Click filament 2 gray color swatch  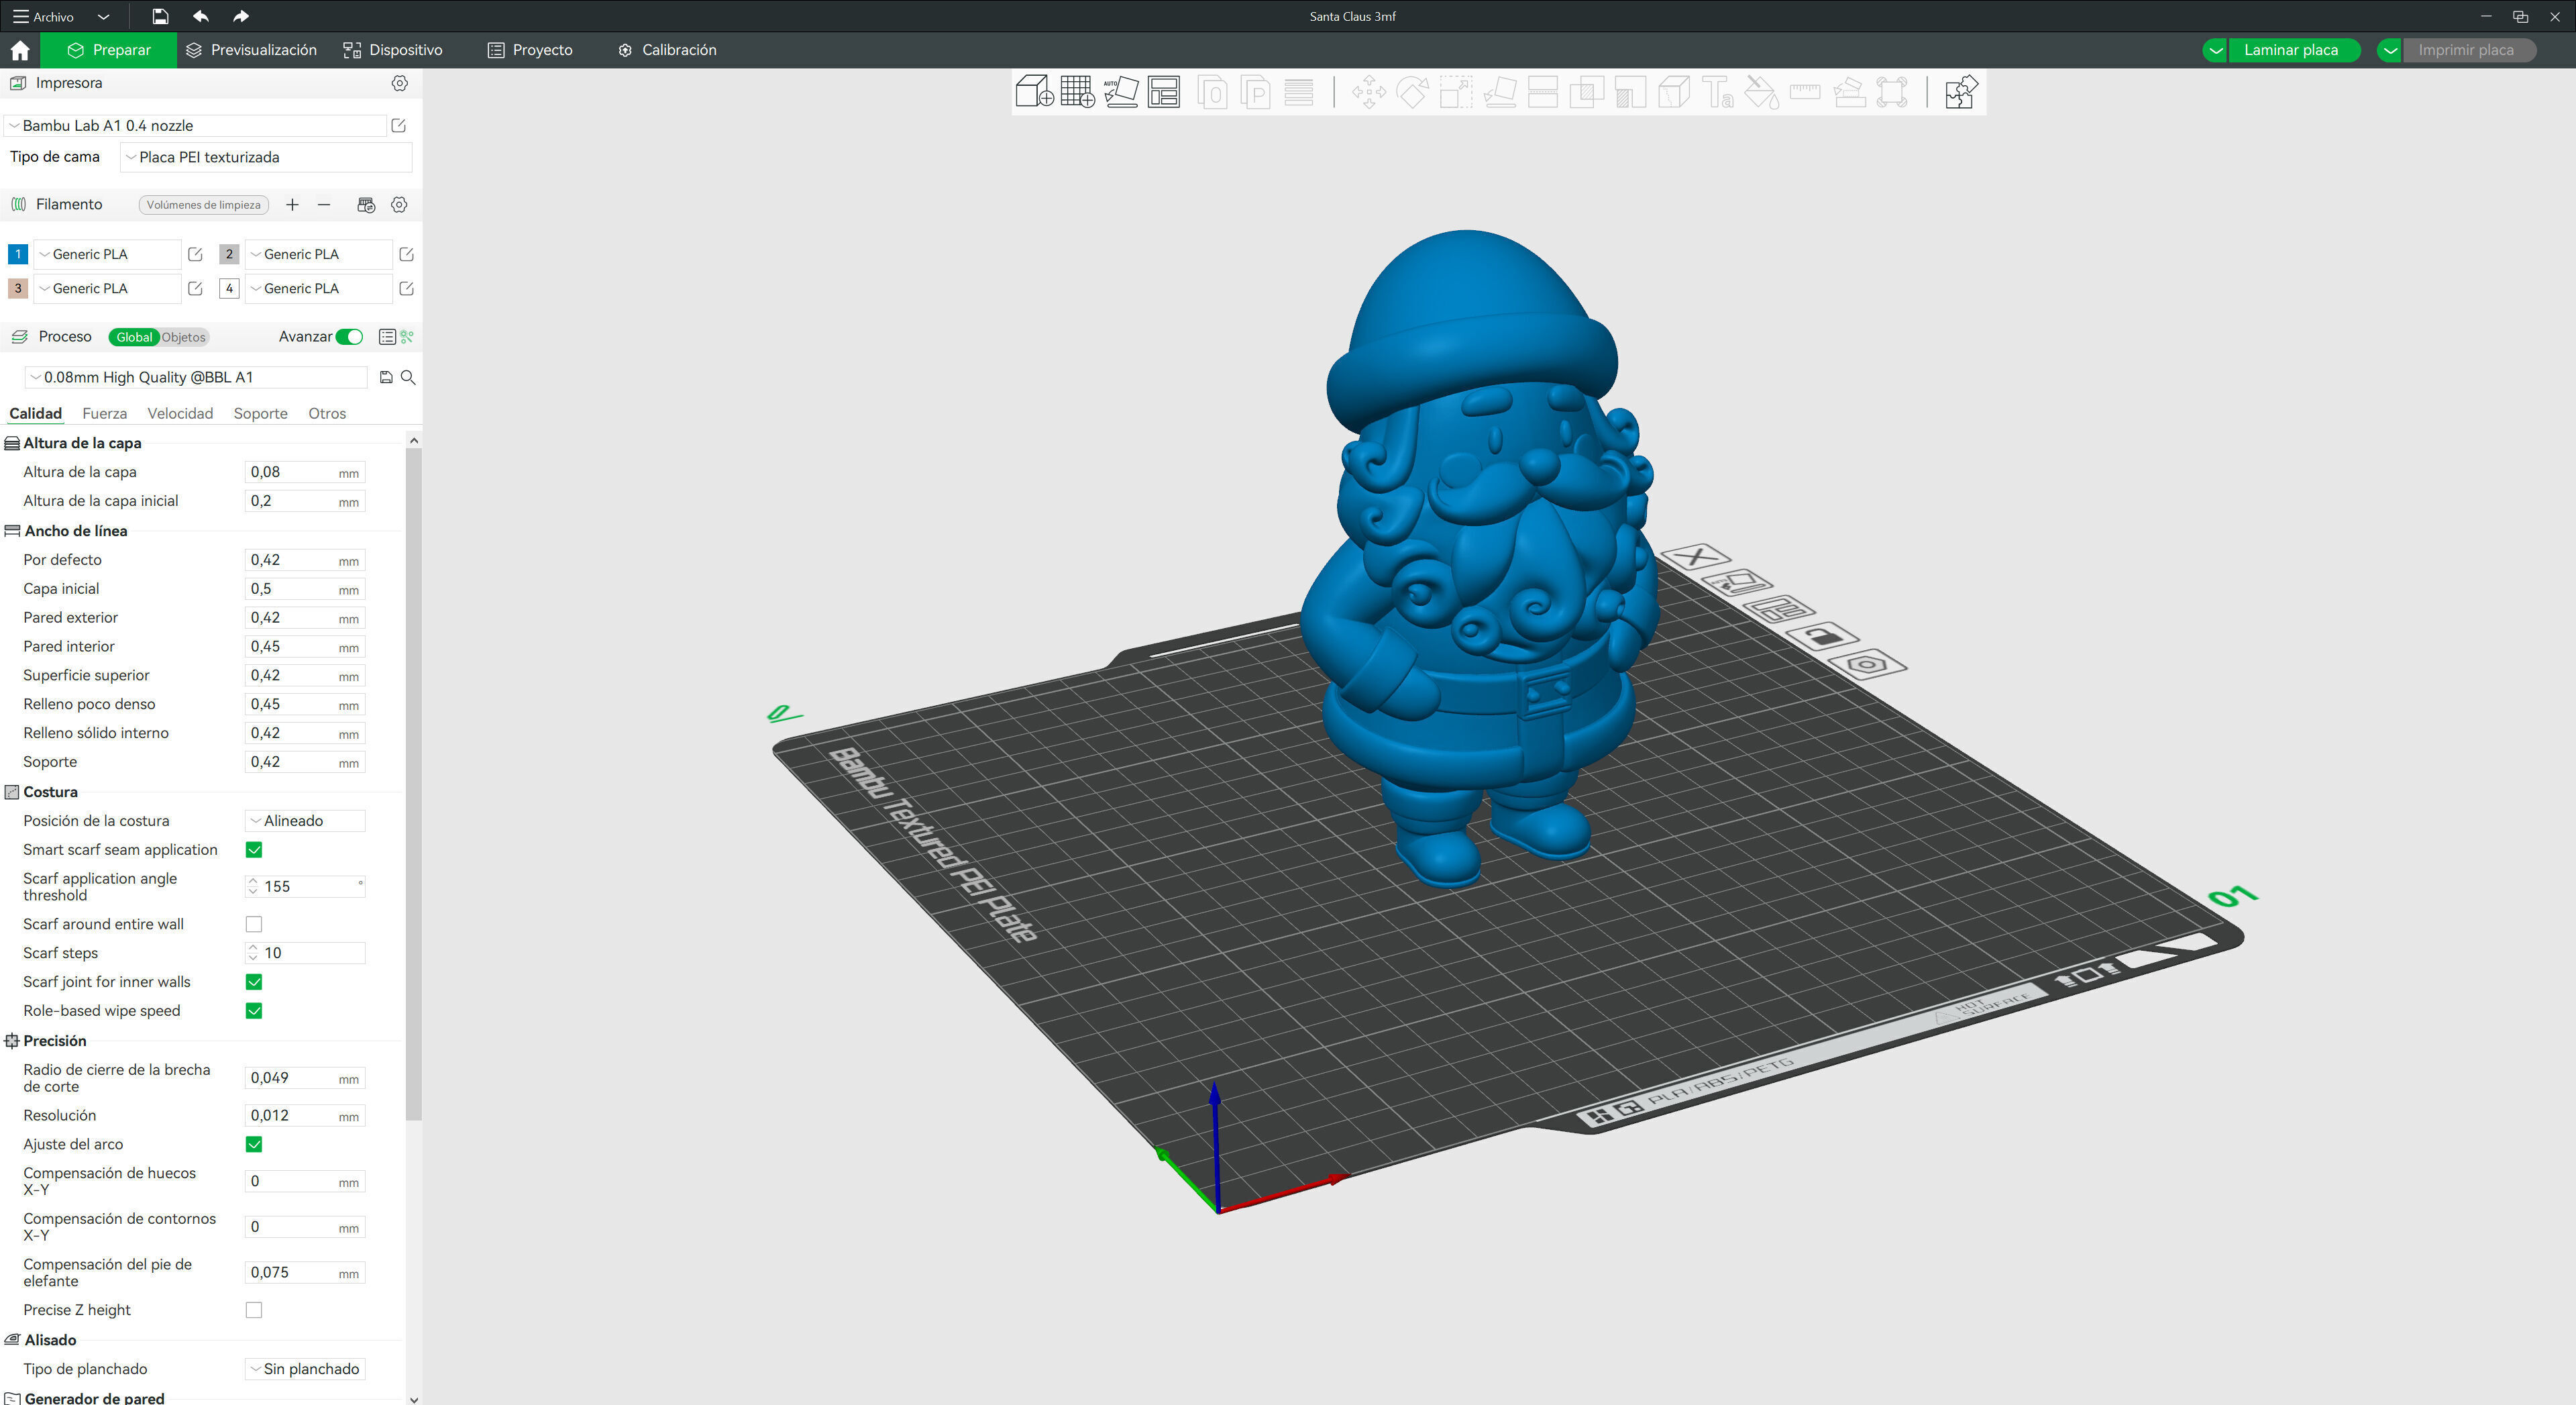[x=229, y=254]
